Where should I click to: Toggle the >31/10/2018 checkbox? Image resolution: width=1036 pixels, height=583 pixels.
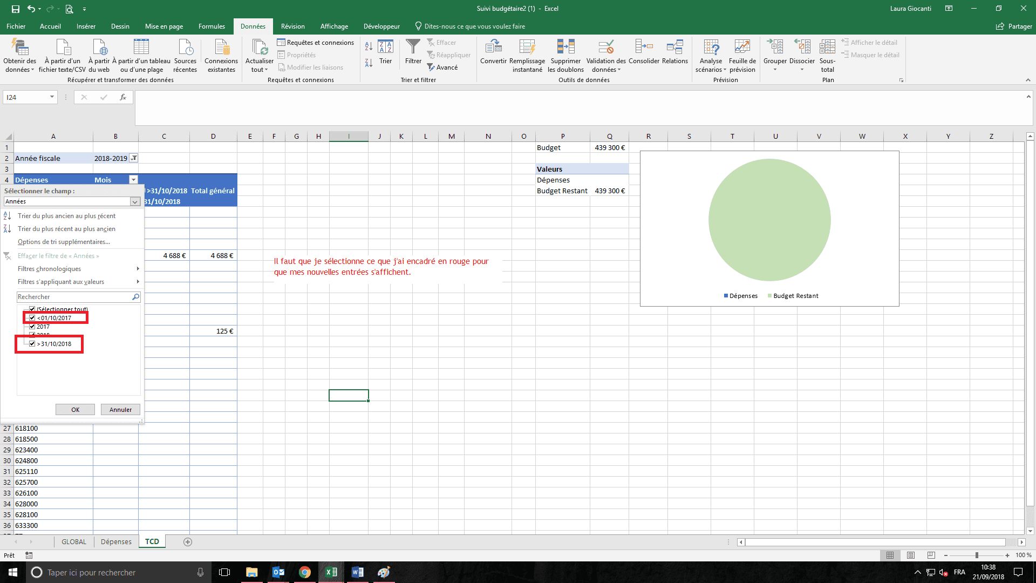(x=32, y=344)
